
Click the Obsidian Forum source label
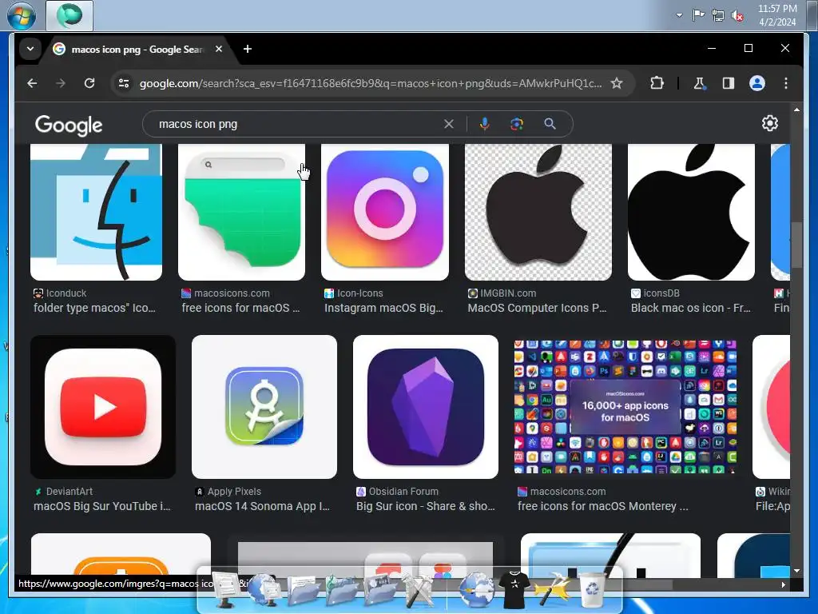(x=403, y=492)
